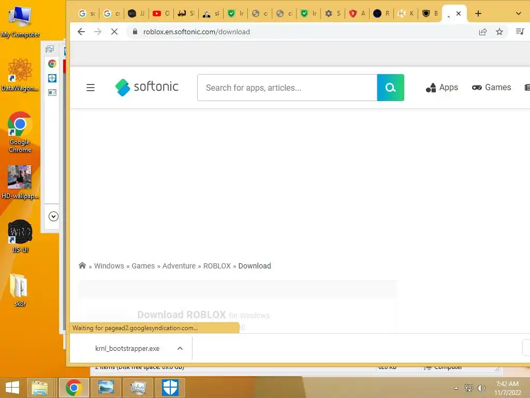Expand the side panel down chevron
Screen dimensions: 530x398
click(53, 216)
